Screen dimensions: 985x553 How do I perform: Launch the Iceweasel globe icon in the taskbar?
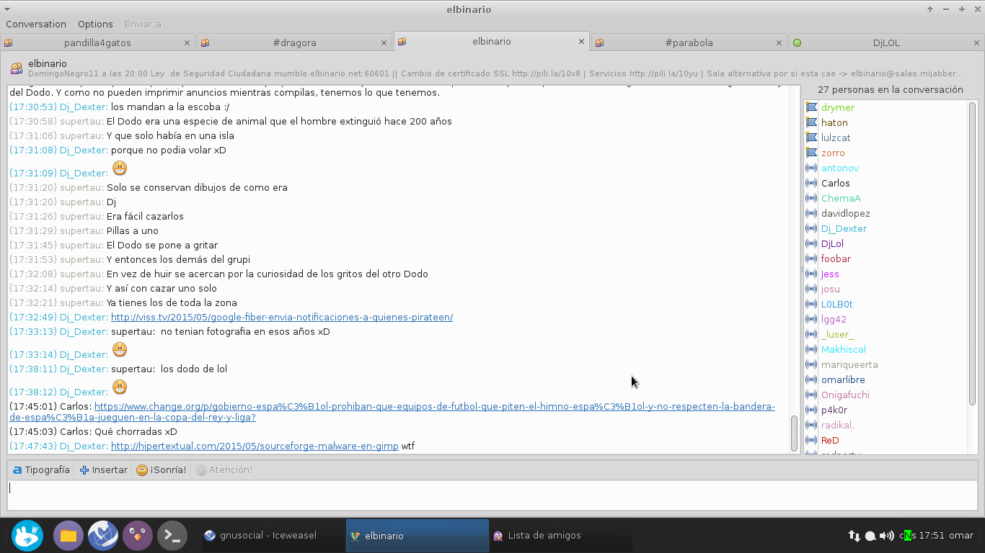[103, 536]
